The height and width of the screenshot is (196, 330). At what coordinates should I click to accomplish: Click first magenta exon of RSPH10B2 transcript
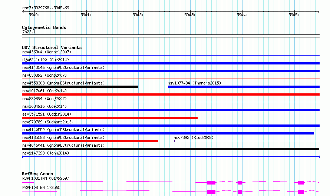coord(211,183)
